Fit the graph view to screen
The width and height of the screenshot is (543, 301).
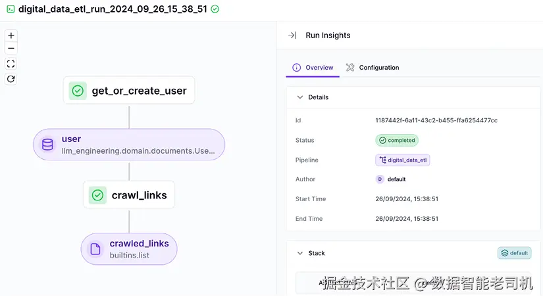[x=11, y=64]
